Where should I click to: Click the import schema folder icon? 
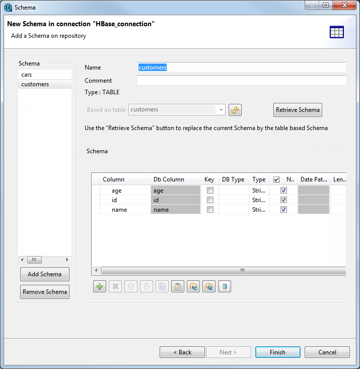(193, 286)
